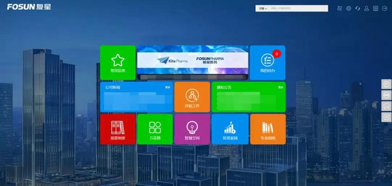392x186 pixels.
Task: Click 更多 link in 通知公告 panel
Action: (x=280, y=87)
